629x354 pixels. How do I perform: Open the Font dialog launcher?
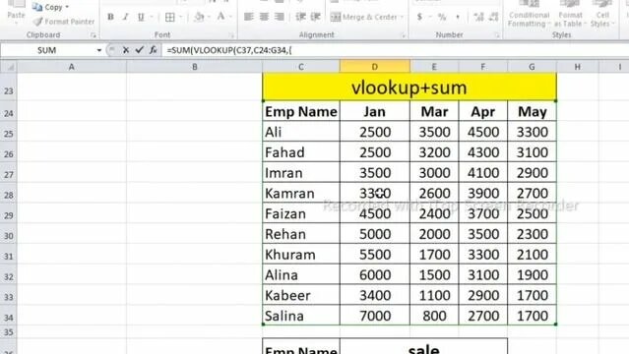click(231, 35)
